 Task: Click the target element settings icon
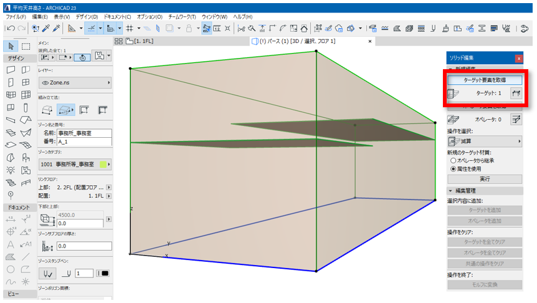[x=516, y=93]
